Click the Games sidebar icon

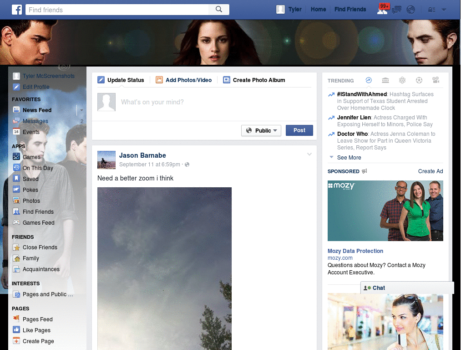[16, 157]
